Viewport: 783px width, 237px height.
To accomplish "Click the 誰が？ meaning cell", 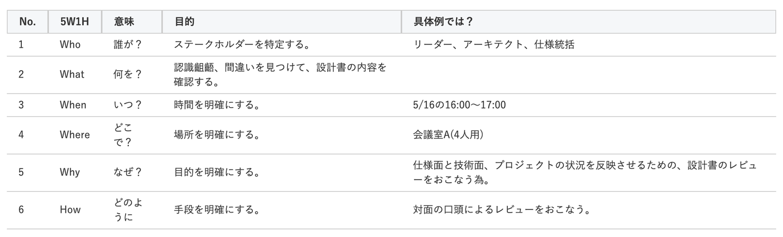I will point(128,45).
